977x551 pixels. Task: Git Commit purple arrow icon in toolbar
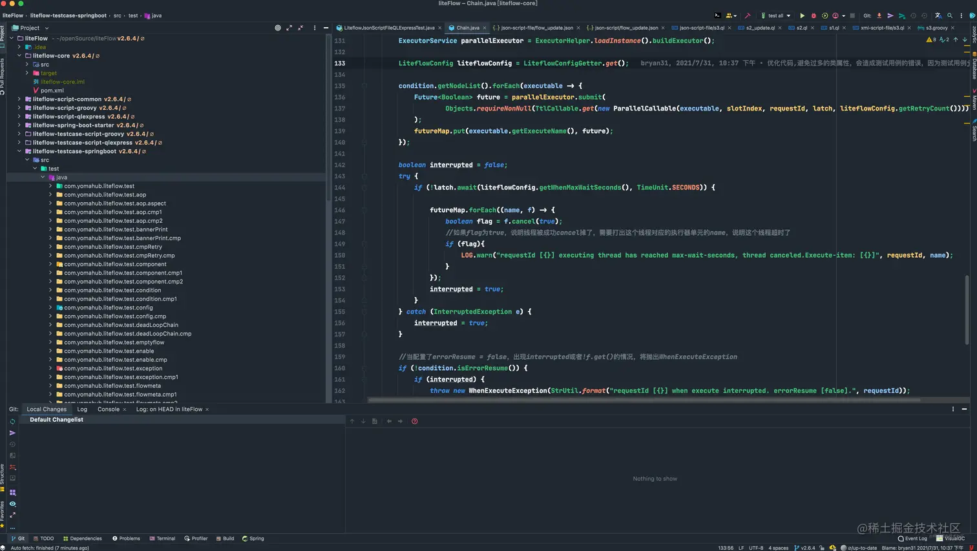pyautogui.click(x=890, y=16)
